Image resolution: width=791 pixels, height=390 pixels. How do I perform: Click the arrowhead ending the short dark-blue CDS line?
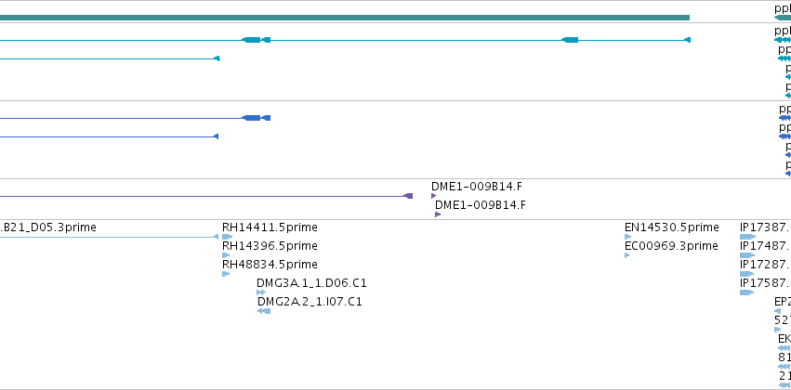tap(216, 136)
